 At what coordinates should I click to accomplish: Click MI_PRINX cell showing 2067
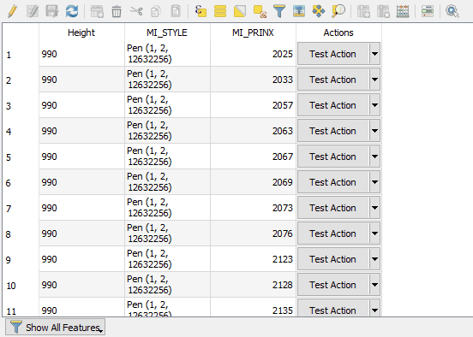(253, 157)
